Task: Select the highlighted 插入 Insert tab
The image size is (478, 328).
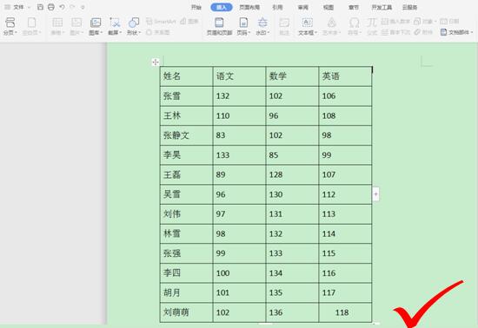Action: point(222,7)
